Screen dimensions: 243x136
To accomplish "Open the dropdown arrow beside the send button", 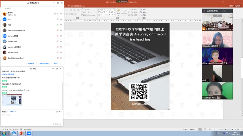I will coord(60,124).
